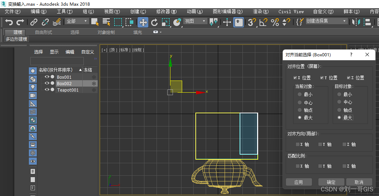Open the 图形编辑器(D) menu
379x196 pixels.
pyautogui.click(x=228, y=12)
